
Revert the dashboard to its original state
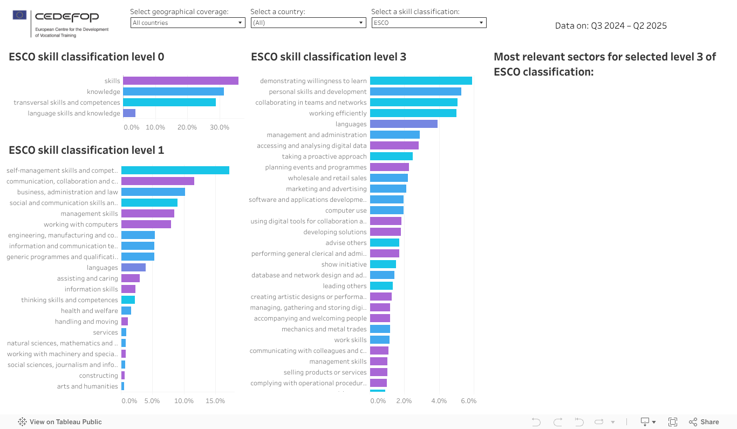pos(578,421)
